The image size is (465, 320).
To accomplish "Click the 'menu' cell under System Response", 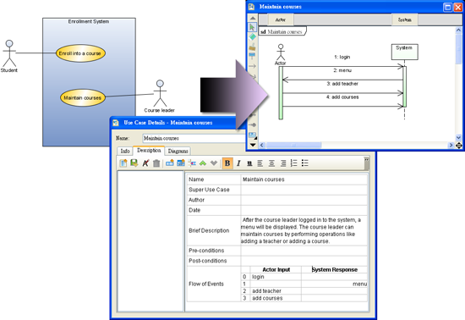I will [334, 284].
